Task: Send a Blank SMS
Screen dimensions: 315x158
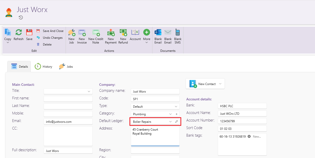Action: point(178,33)
